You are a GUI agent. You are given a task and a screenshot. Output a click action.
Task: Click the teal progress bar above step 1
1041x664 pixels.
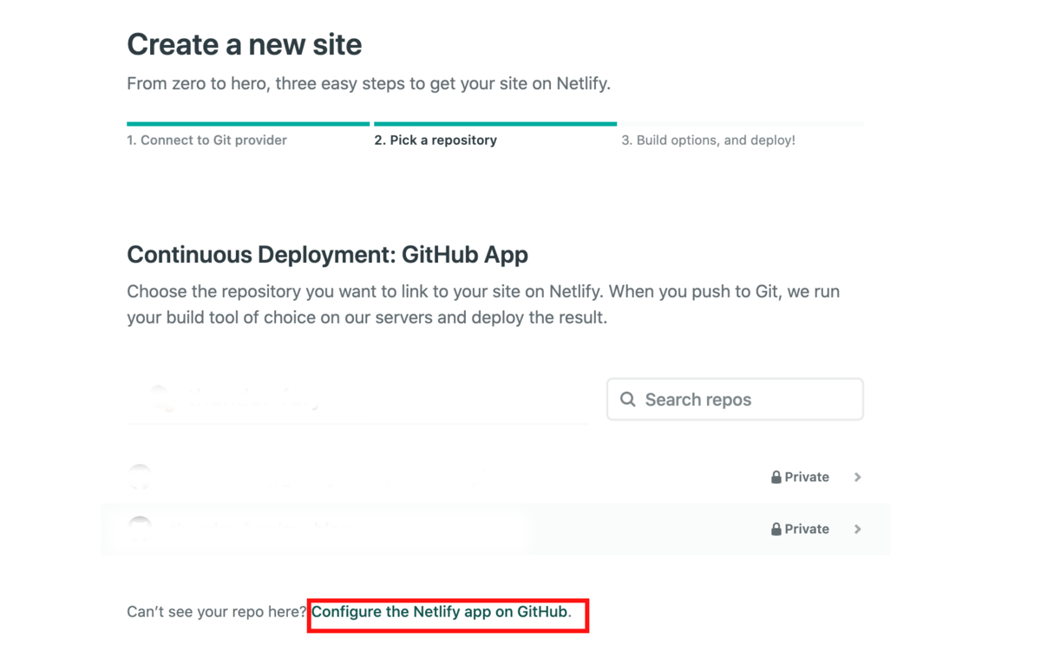pos(248,124)
